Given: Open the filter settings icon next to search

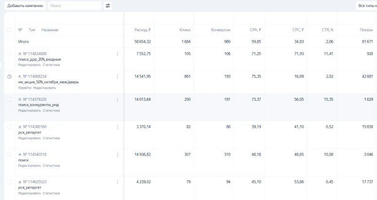Looking at the screenshot, I should (x=108, y=6).
